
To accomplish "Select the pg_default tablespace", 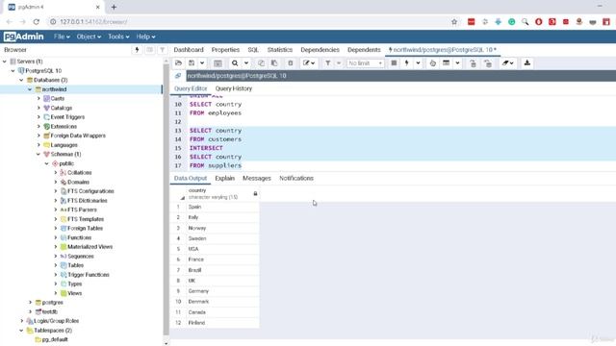I will [x=55, y=339].
